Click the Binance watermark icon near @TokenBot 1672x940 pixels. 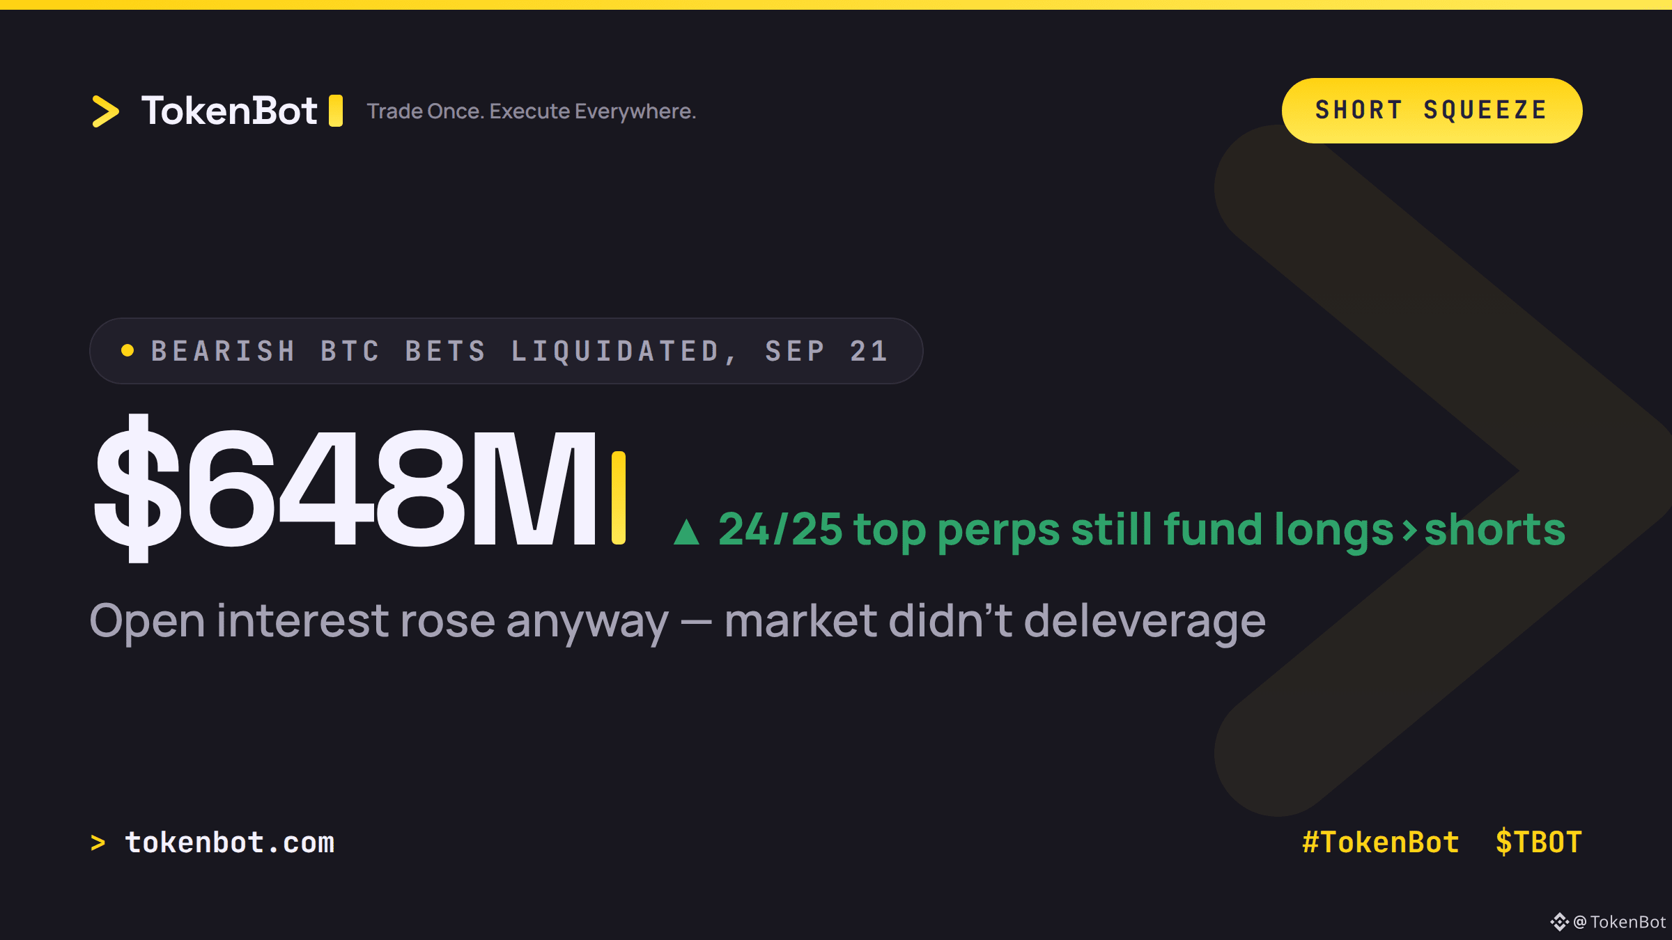coord(1559,922)
